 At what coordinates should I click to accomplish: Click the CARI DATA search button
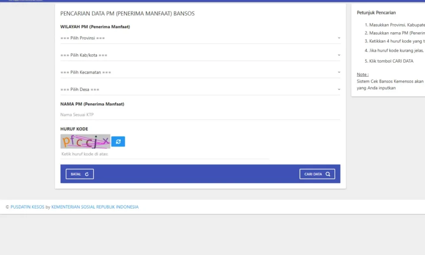[317, 174]
